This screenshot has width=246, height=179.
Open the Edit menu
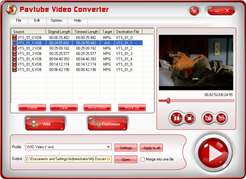click(x=37, y=21)
